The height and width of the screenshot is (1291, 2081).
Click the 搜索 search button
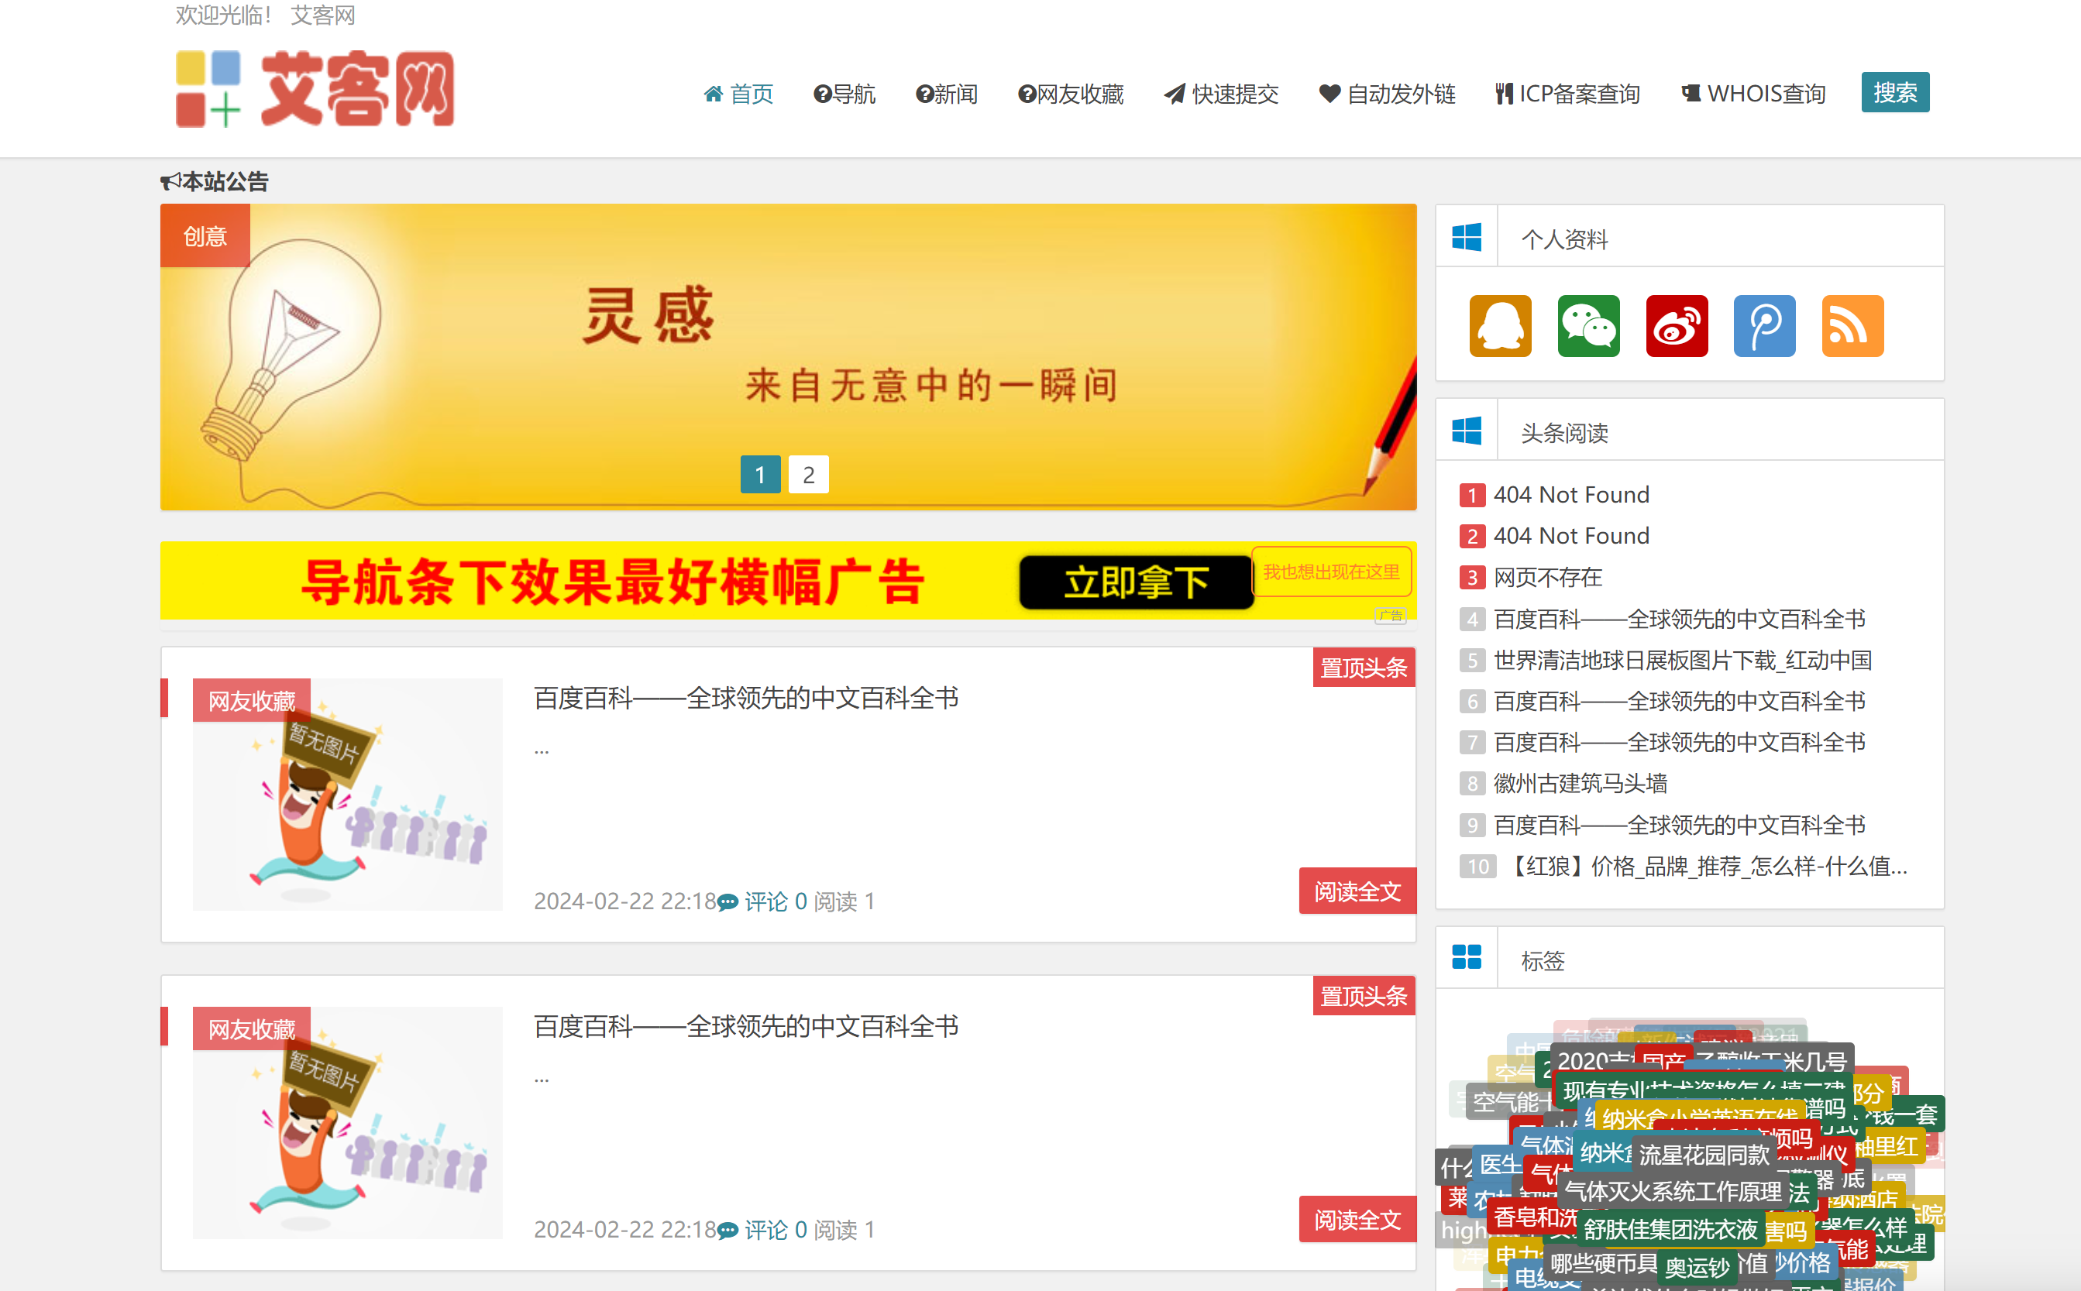point(1894,92)
